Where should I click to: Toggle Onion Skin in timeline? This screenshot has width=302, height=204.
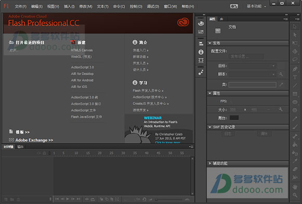(x=102, y=199)
